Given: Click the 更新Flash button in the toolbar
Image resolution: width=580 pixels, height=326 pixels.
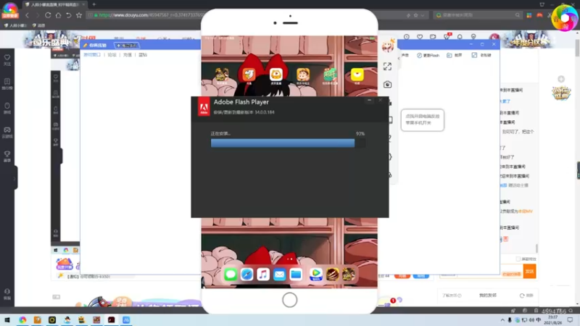Looking at the screenshot, I should (x=428, y=55).
